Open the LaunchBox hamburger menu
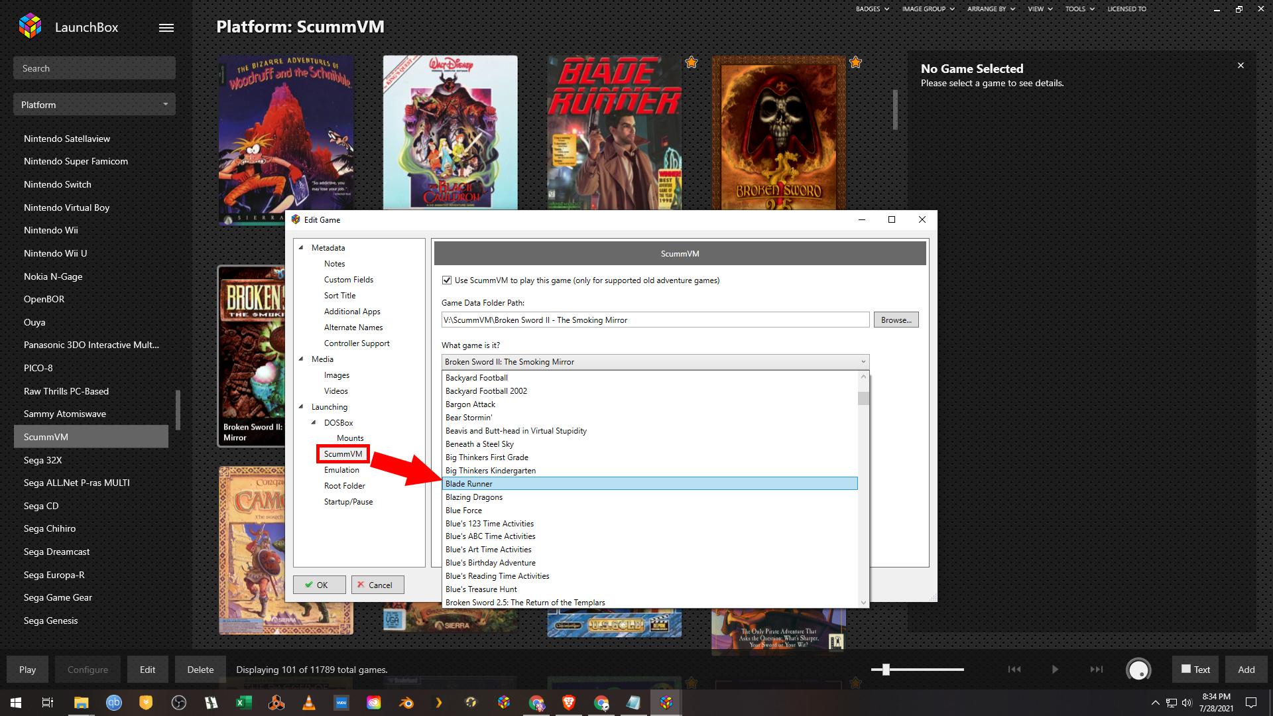 pos(166,28)
